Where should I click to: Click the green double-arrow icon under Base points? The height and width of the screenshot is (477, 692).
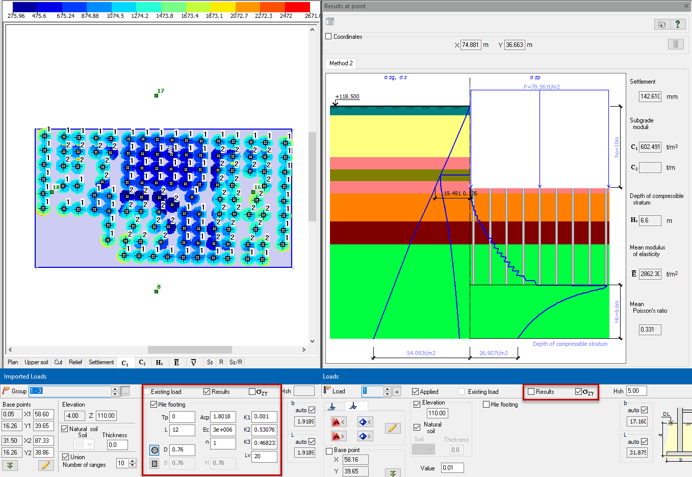(x=10, y=465)
